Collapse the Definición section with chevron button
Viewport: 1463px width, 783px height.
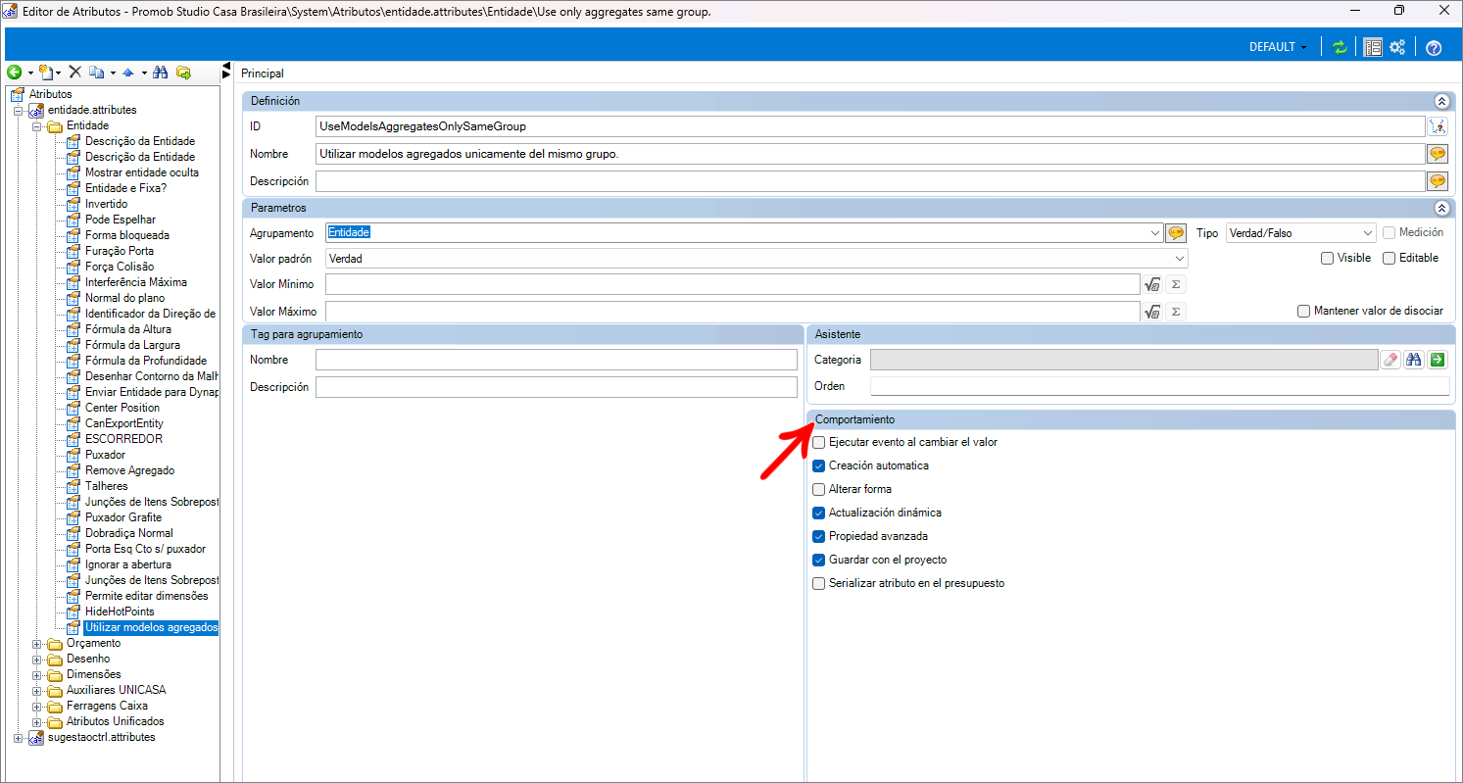1440,101
